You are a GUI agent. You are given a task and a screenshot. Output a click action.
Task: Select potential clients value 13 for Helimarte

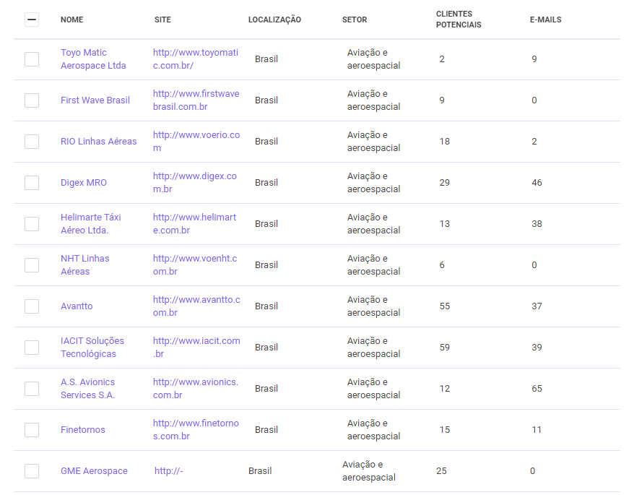[444, 224]
